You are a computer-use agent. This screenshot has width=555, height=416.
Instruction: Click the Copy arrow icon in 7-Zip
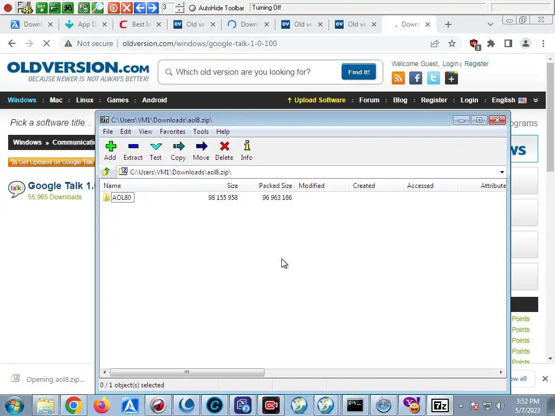[x=179, y=146]
